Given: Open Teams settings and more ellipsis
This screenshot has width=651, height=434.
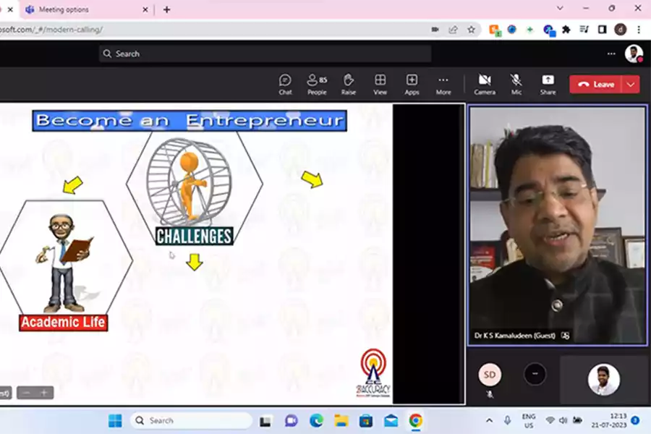Looking at the screenshot, I should (611, 54).
